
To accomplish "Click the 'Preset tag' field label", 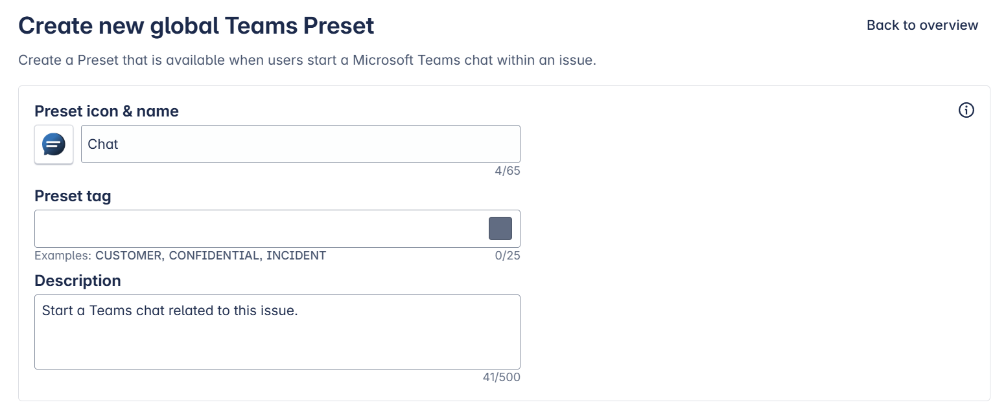I will pyautogui.click(x=73, y=196).
